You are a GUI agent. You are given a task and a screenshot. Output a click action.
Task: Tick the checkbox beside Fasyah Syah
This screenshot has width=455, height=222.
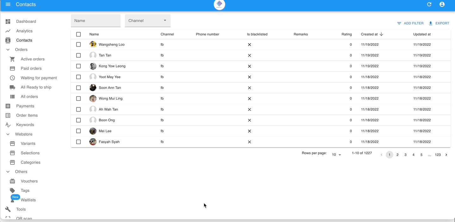(78, 142)
